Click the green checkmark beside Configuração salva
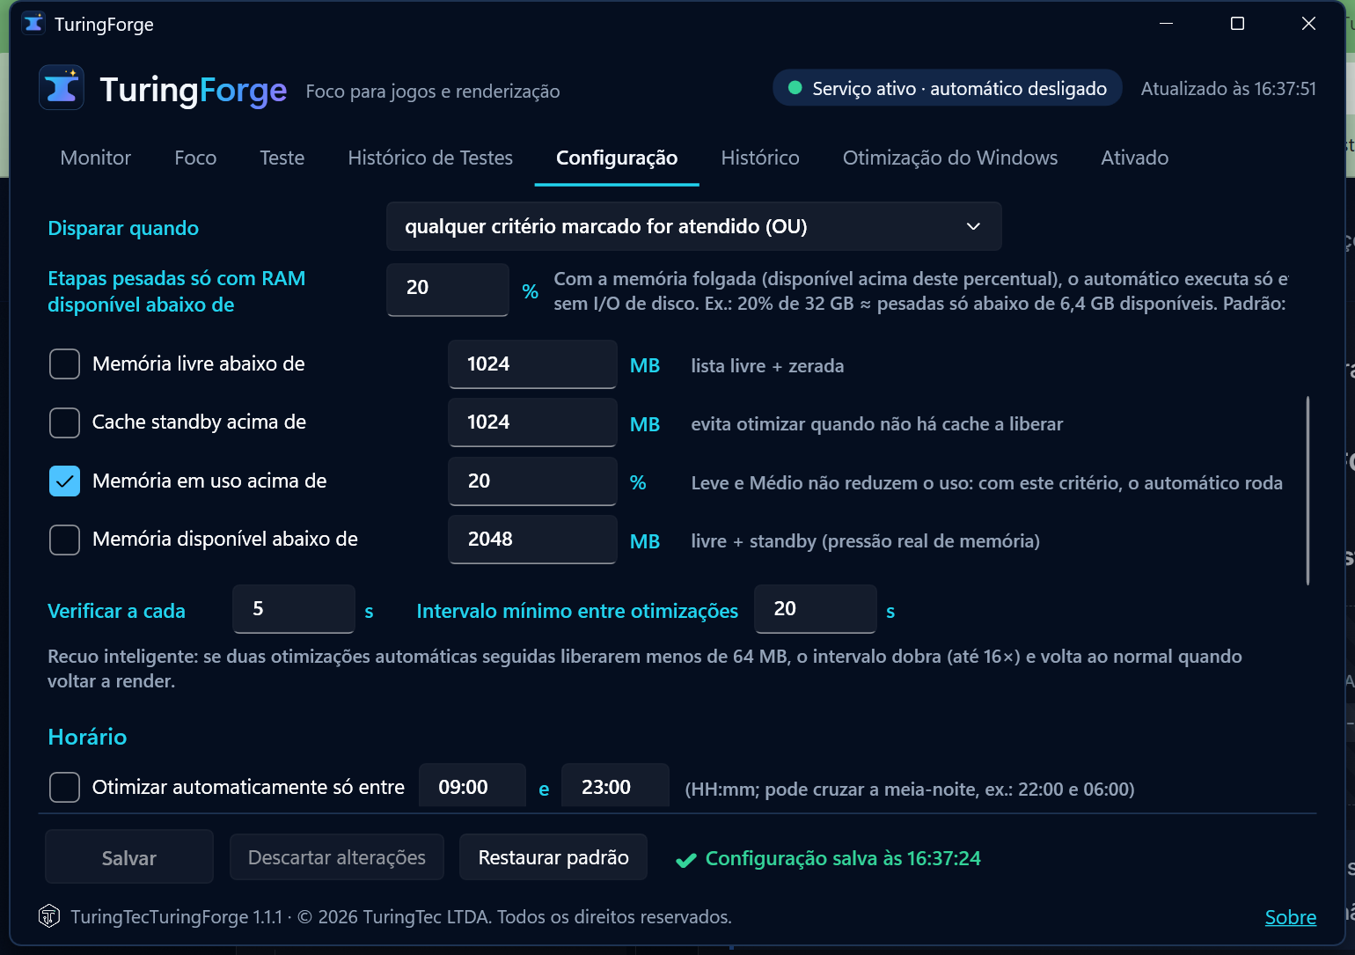1355x955 pixels. 686,860
